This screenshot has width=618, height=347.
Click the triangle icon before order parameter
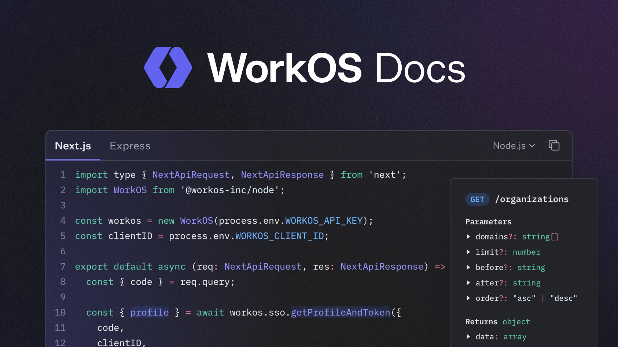tap(468, 298)
